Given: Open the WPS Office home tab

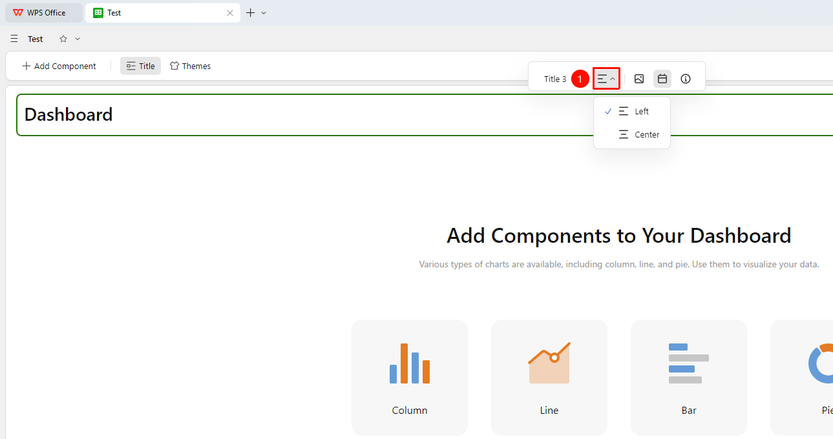Looking at the screenshot, I should pyautogui.click(x=43, y=13).
